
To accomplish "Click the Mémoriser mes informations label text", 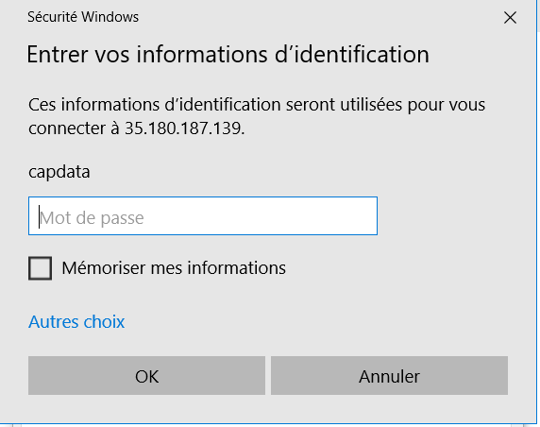I will click(174, 267).
